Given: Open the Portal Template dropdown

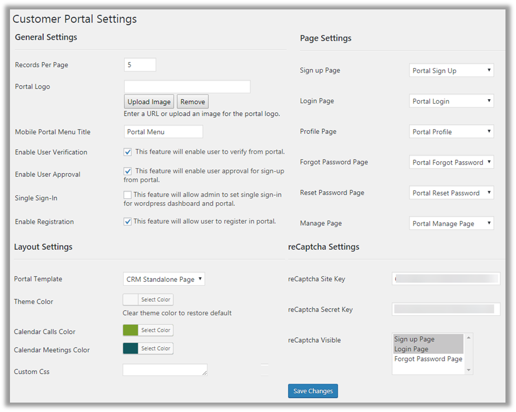Looking at the screenshot, I should coord(164,279).
